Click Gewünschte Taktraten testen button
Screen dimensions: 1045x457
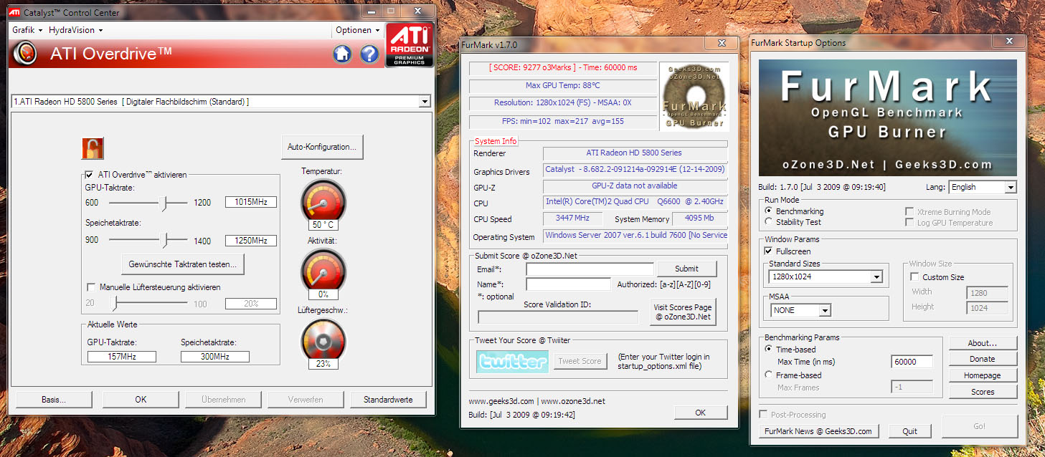tap(183, 264)
